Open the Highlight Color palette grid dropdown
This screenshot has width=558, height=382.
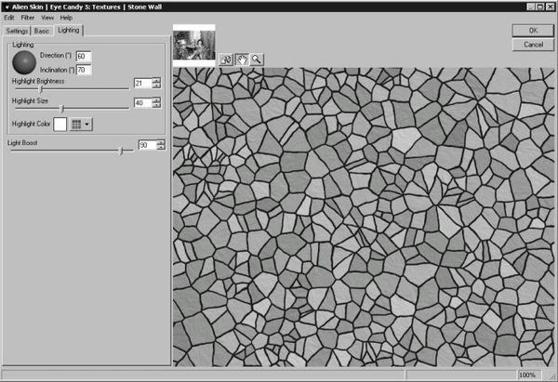(x=80, y=124)
